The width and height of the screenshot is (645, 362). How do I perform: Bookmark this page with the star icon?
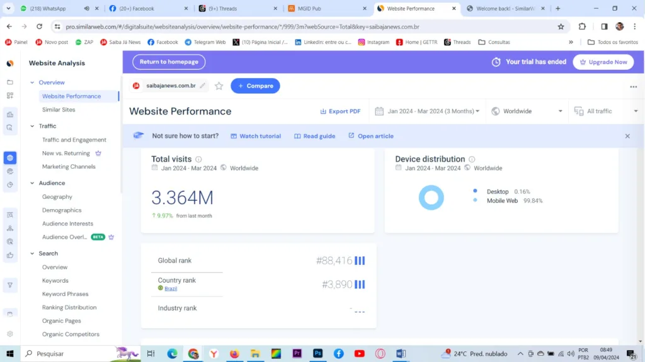pos(561,26)
